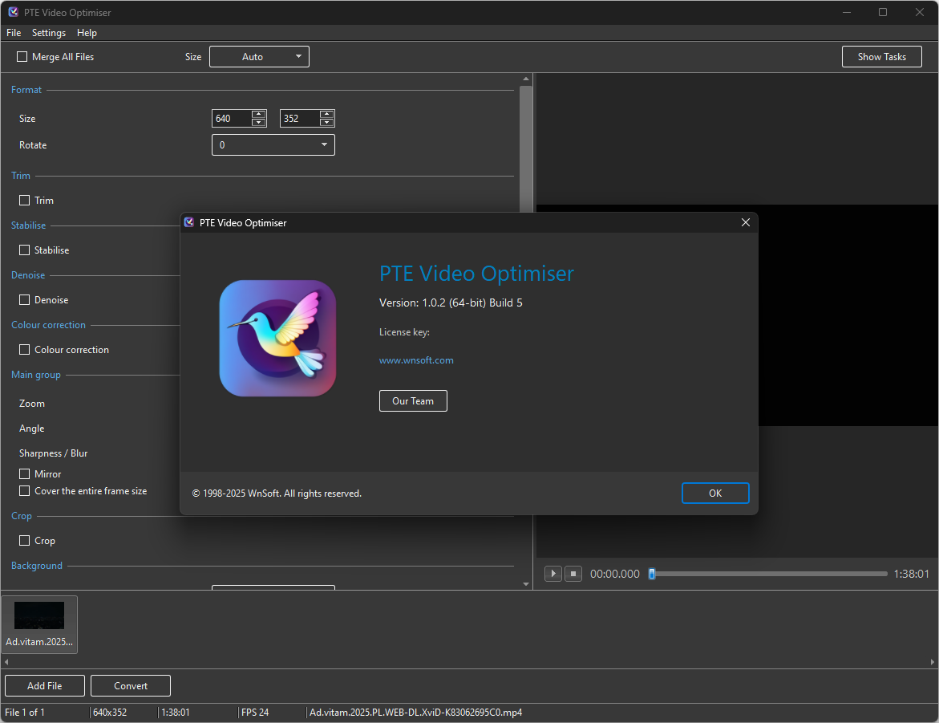This screenshot has height=723, width=939.
Task: Click the Play button under the preview
Action: coord(552,574)
